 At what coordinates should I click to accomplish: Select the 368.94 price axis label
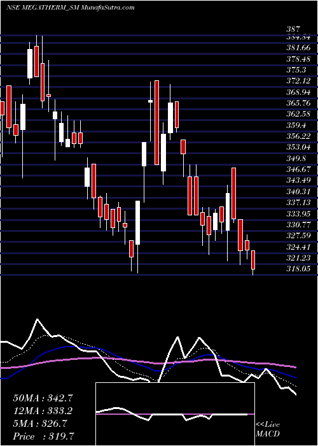pos(298,92)
